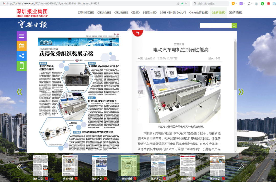
Task: Click the date 2020年11月17日 in article header
Action: 168,58
